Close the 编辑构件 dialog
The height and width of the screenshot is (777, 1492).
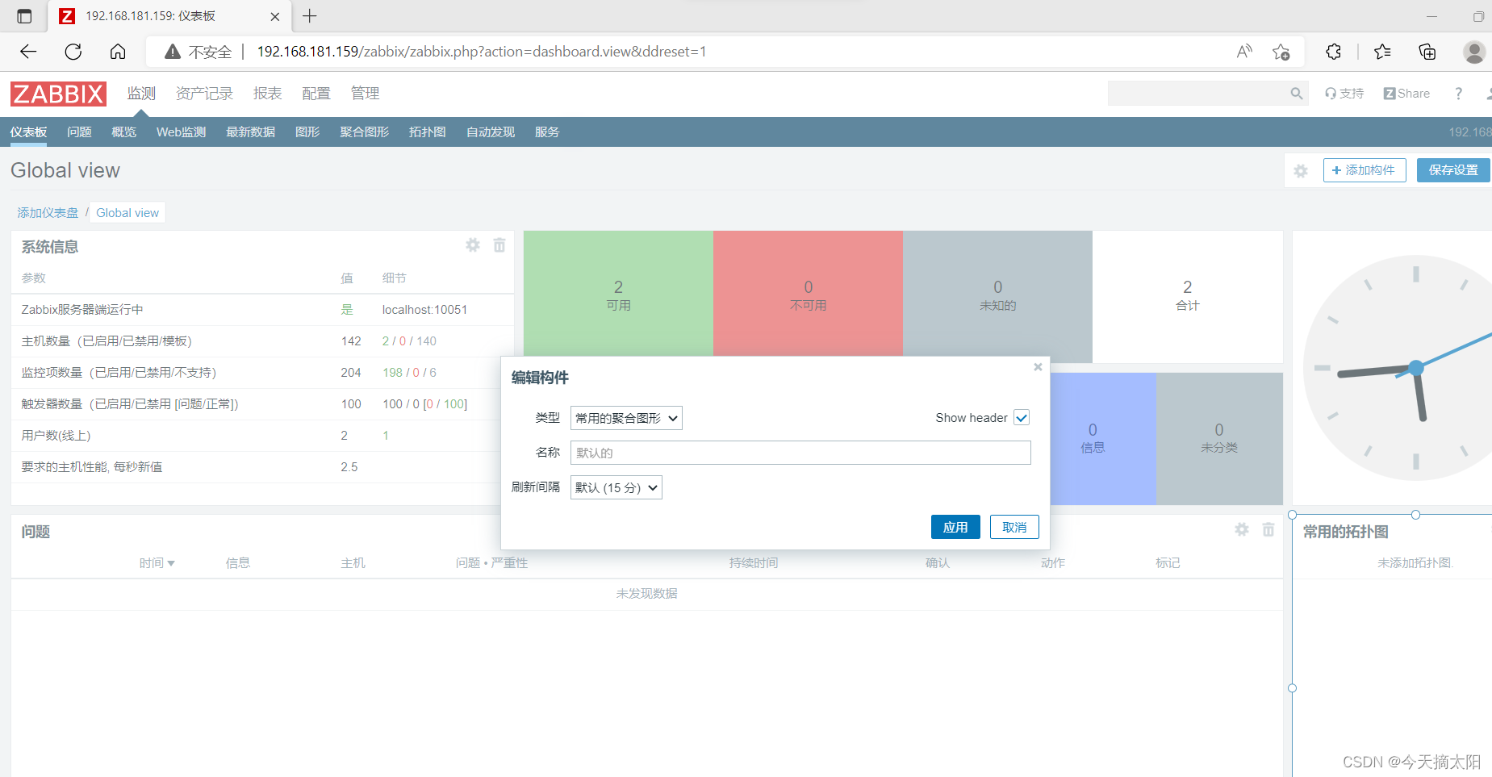click(x=1038, y=367)
